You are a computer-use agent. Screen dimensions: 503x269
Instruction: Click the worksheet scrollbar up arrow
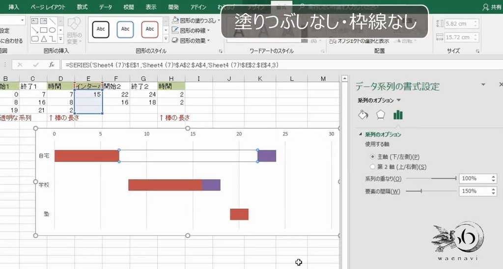coord(344,79)
